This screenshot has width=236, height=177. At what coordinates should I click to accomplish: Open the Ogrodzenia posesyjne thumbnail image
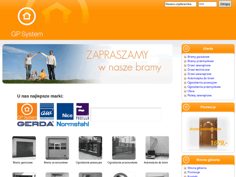tap(90, 148)
